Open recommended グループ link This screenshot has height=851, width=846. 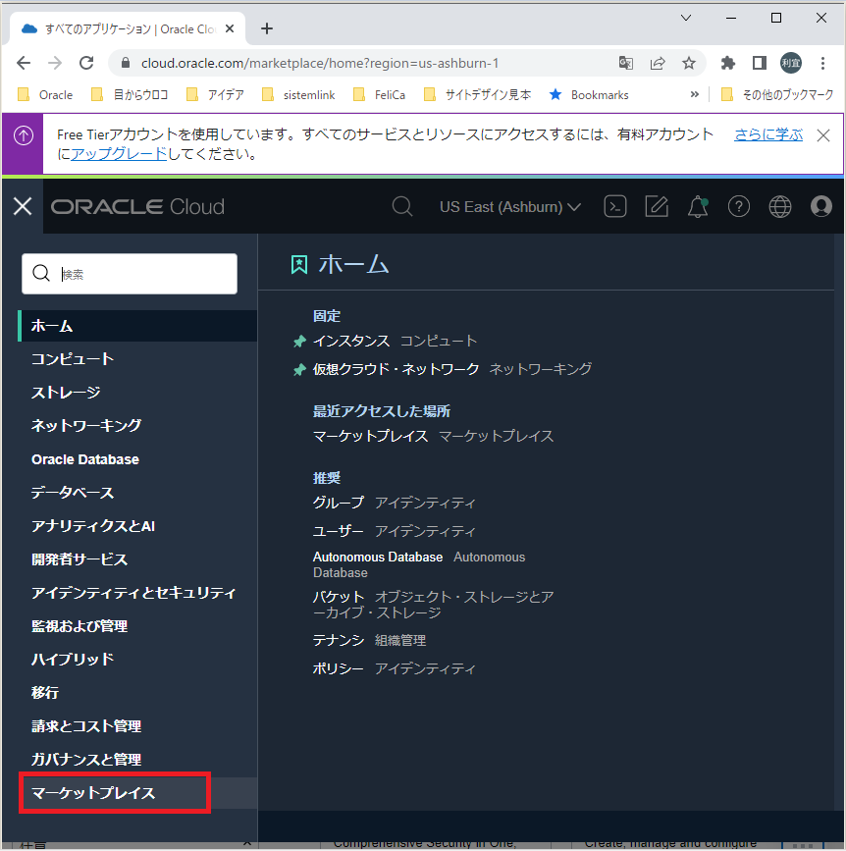tap(338, 503)
